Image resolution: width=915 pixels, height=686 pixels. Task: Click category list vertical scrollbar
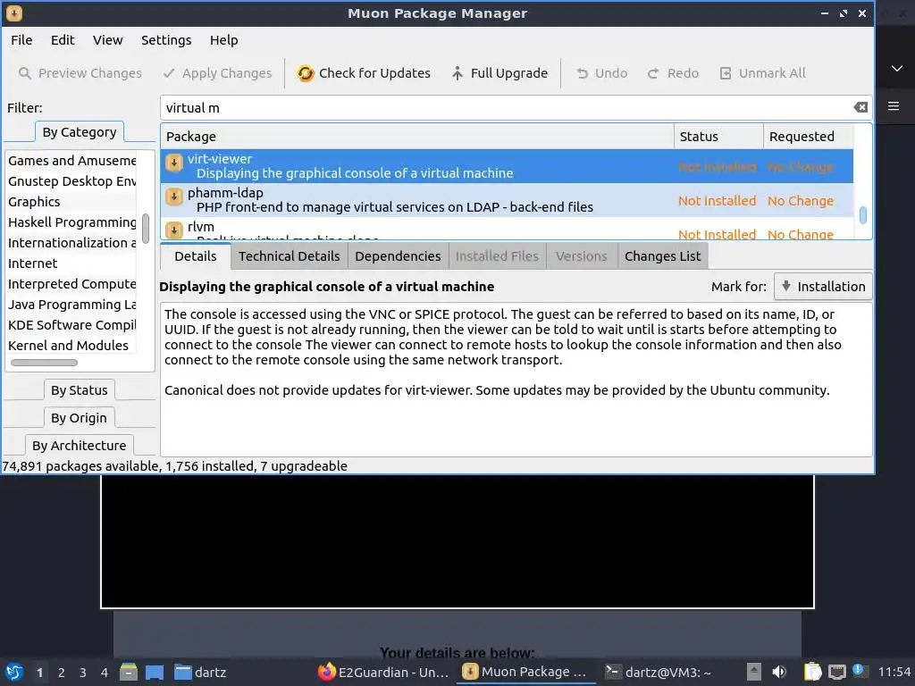click(x=146, y=229)
